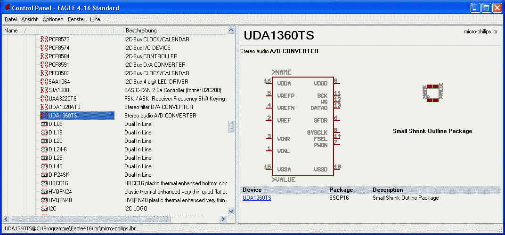Select the PCF8591 tree entry

(59, 64)
